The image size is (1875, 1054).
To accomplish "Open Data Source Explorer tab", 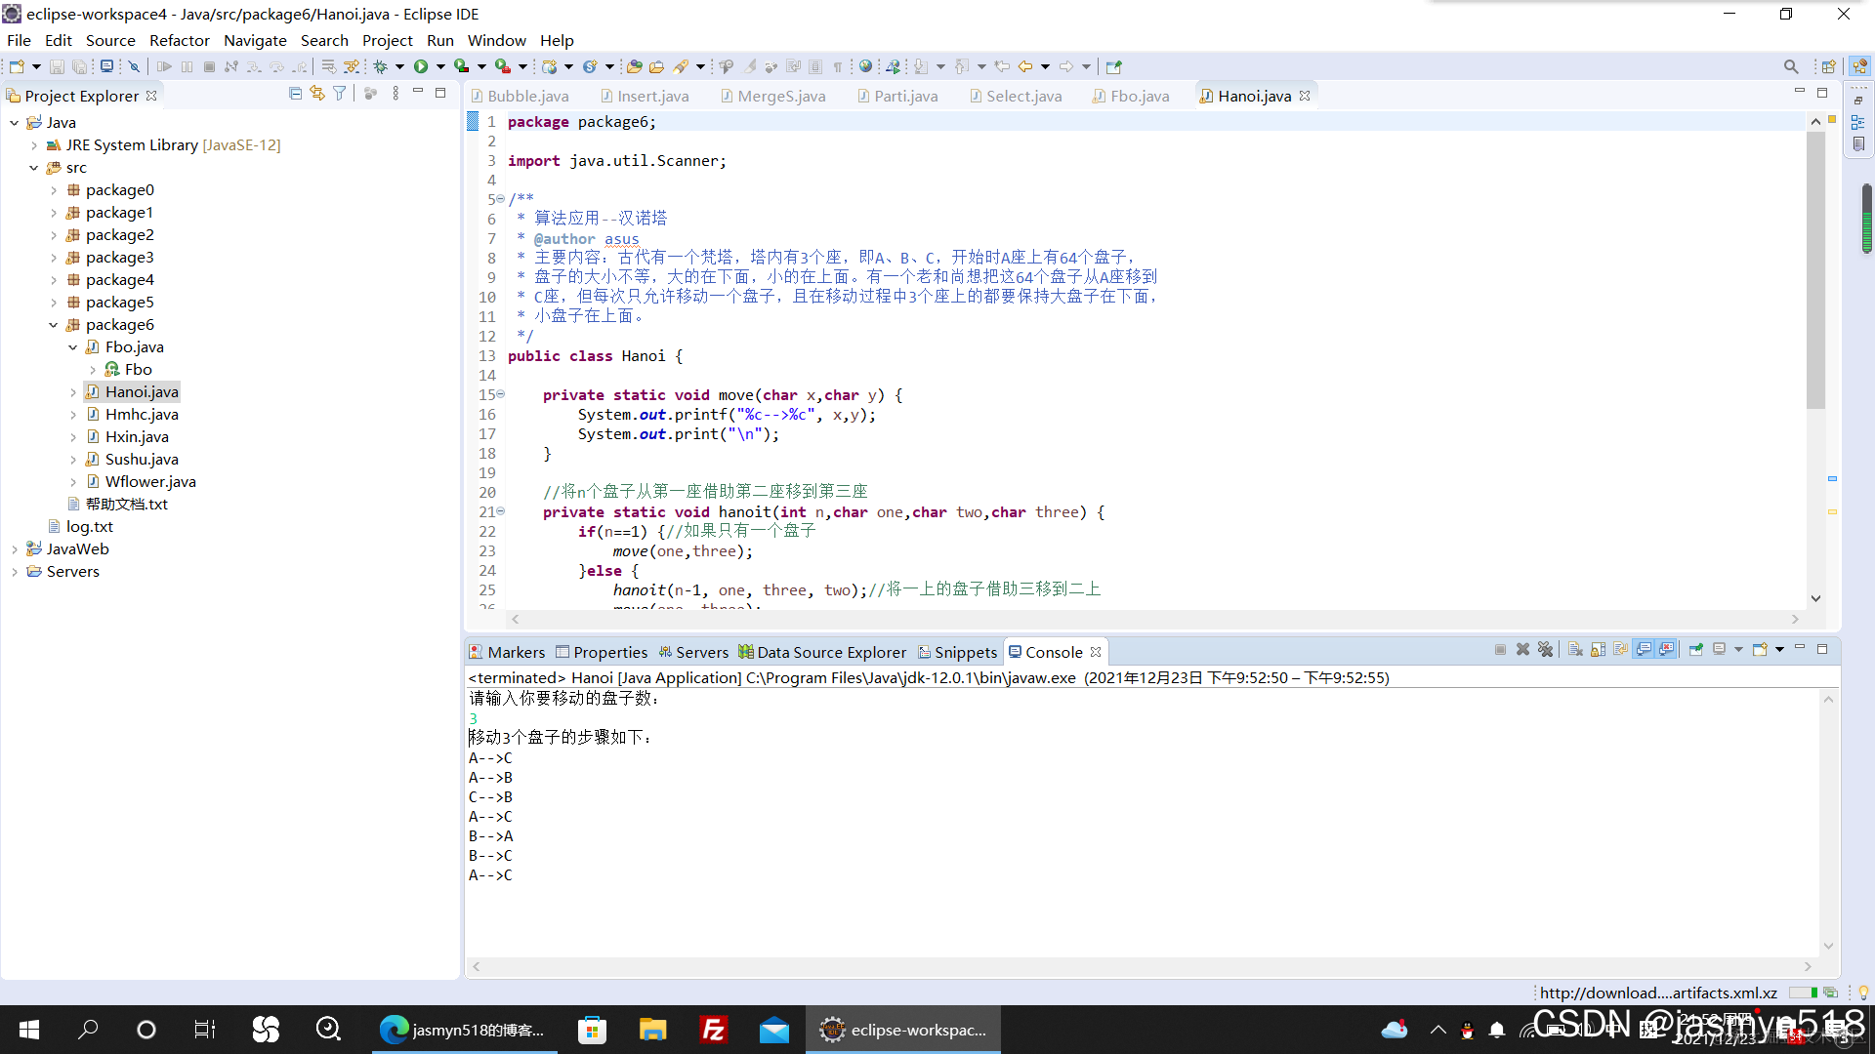I will [822, 652].
